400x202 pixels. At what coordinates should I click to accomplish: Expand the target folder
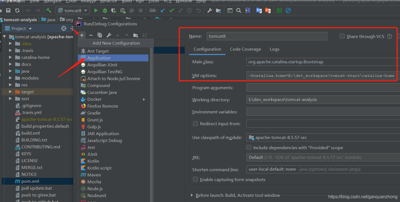coord(10,92)
